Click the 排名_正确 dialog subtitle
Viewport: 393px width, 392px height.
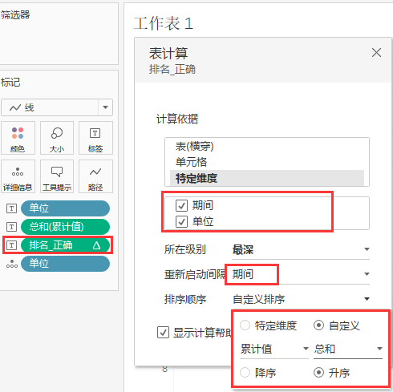(172, 69)
